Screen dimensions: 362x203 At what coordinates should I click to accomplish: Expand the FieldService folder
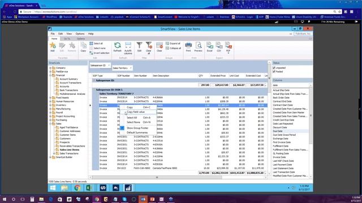point(50,72)
